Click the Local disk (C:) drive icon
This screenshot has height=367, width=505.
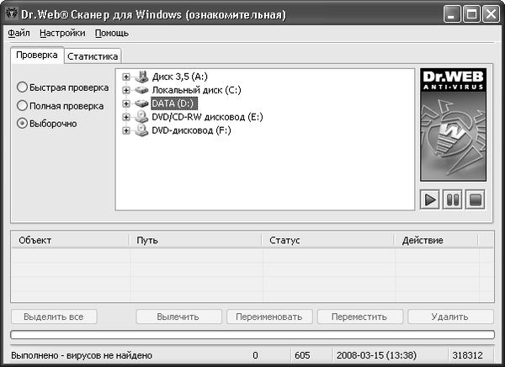pyautogui.click(x=141, y=90)
